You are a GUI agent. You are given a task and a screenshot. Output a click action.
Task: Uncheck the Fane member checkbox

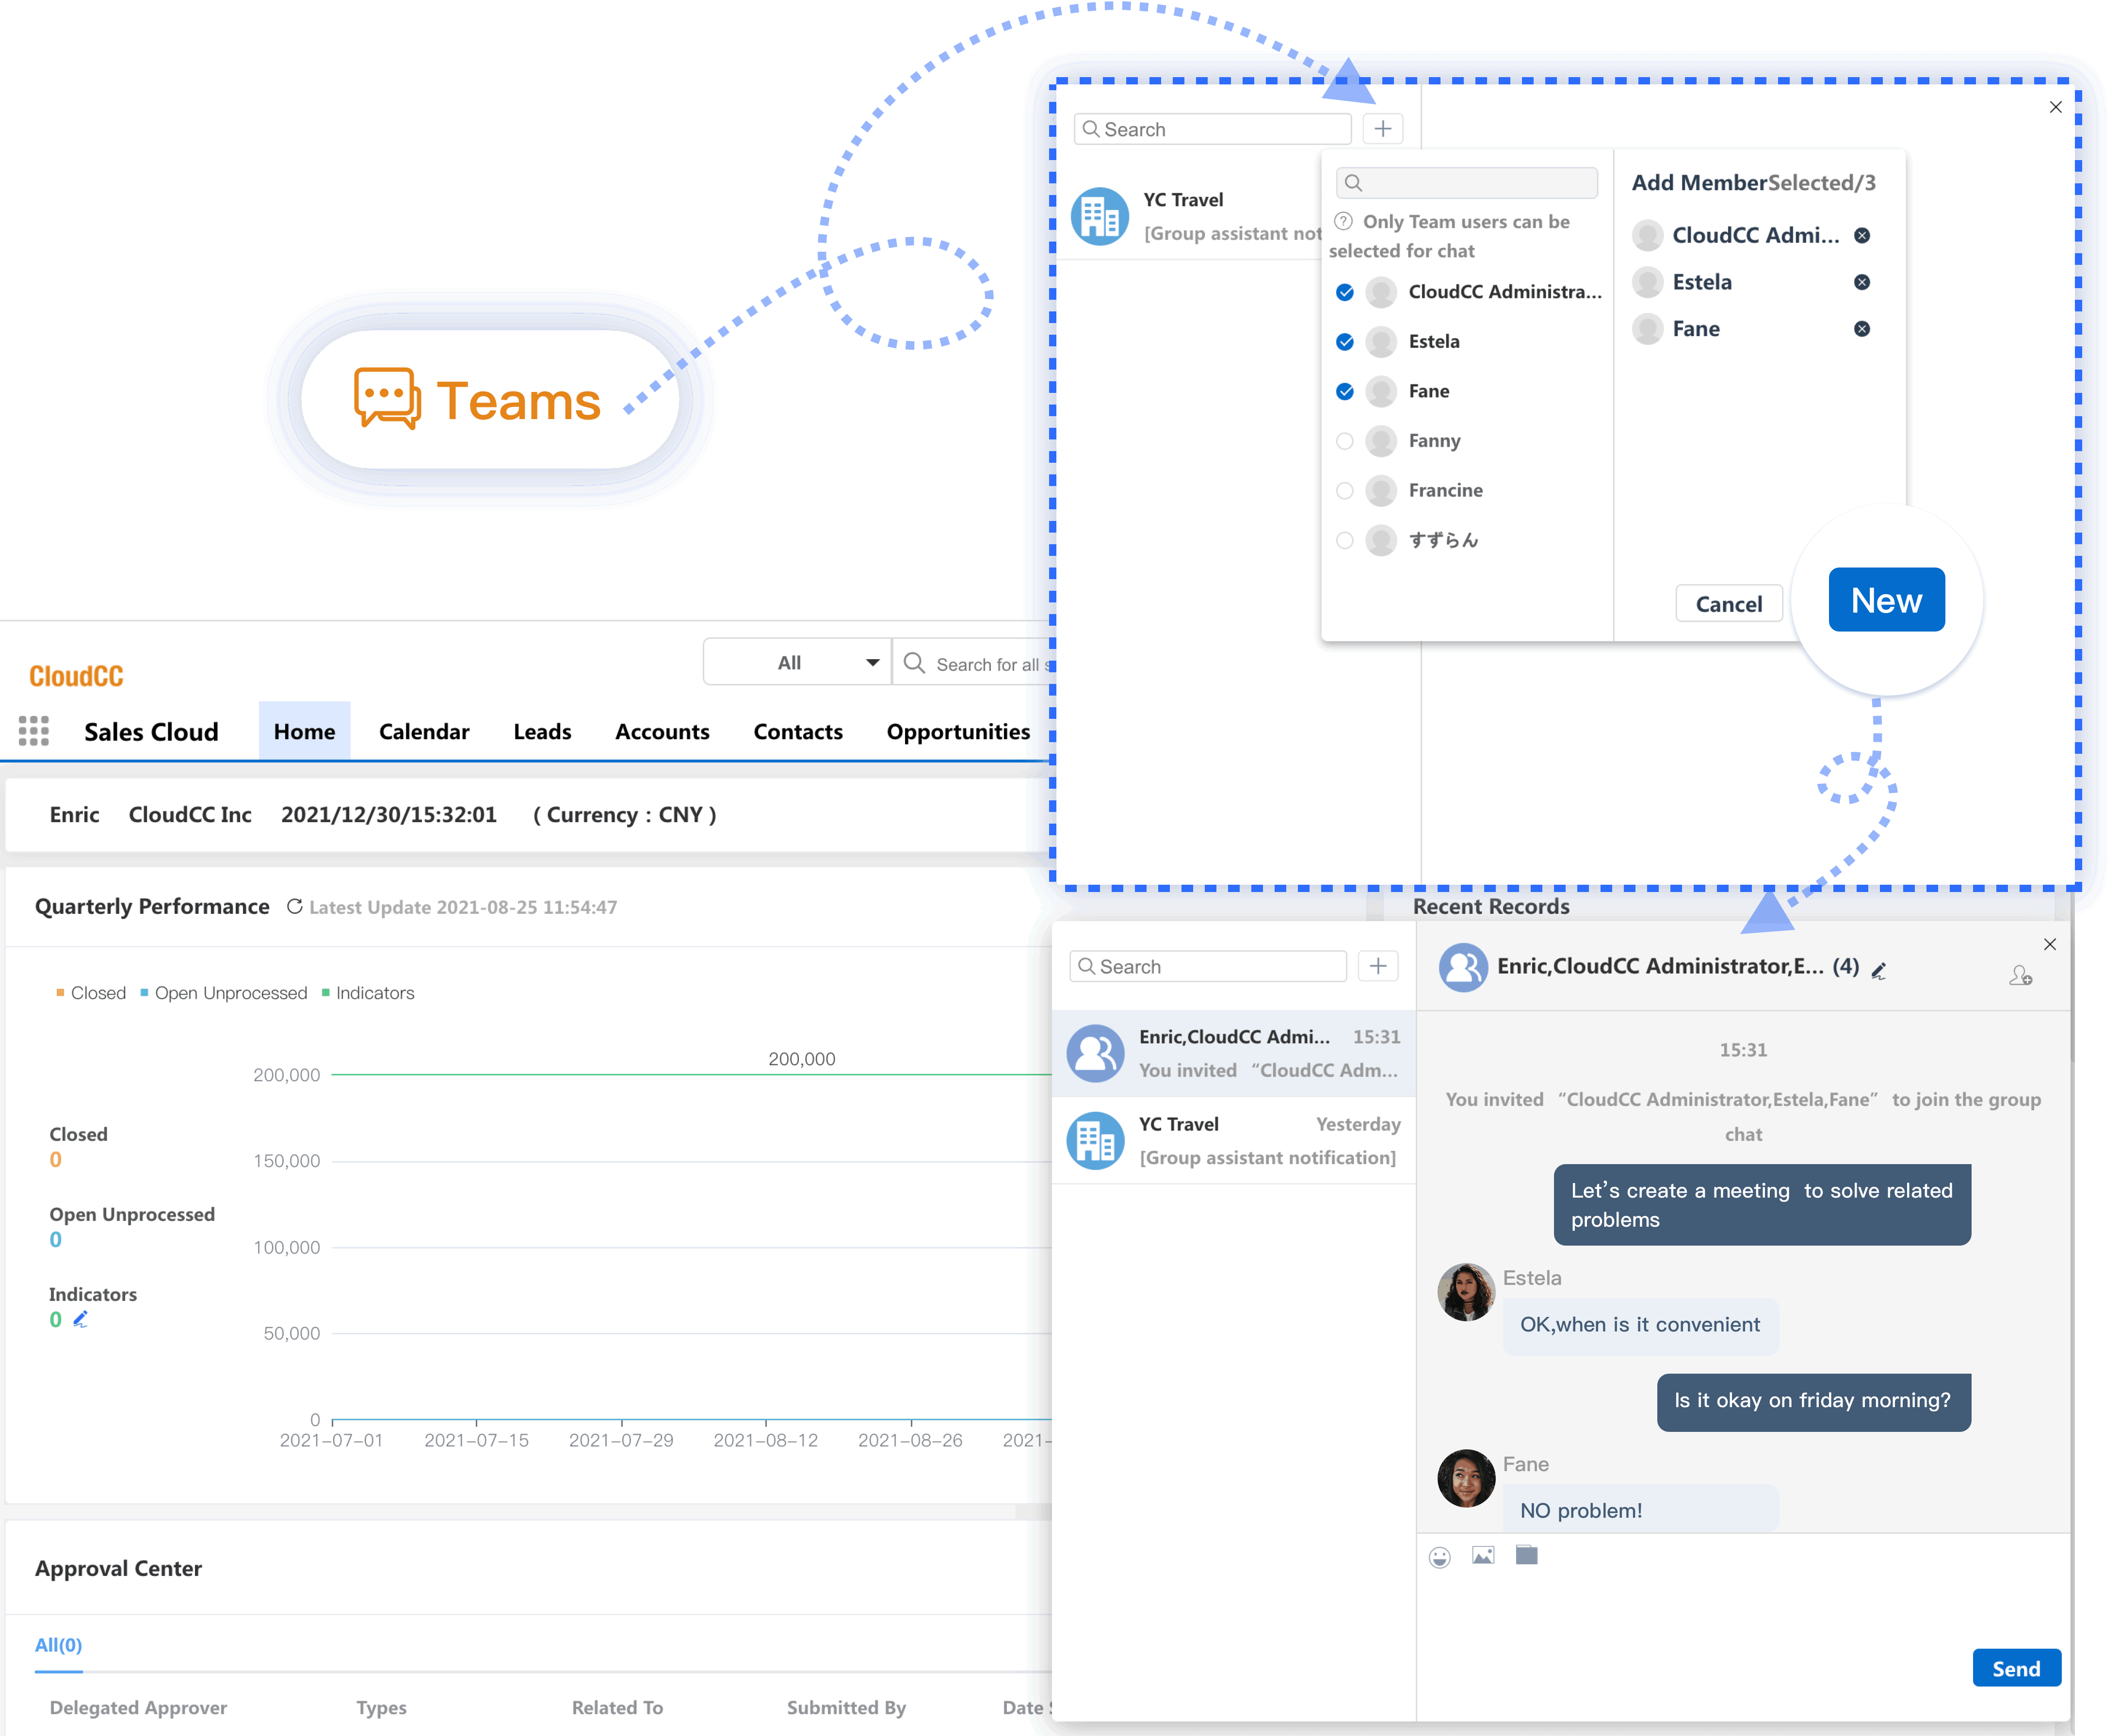point(1344,391)
